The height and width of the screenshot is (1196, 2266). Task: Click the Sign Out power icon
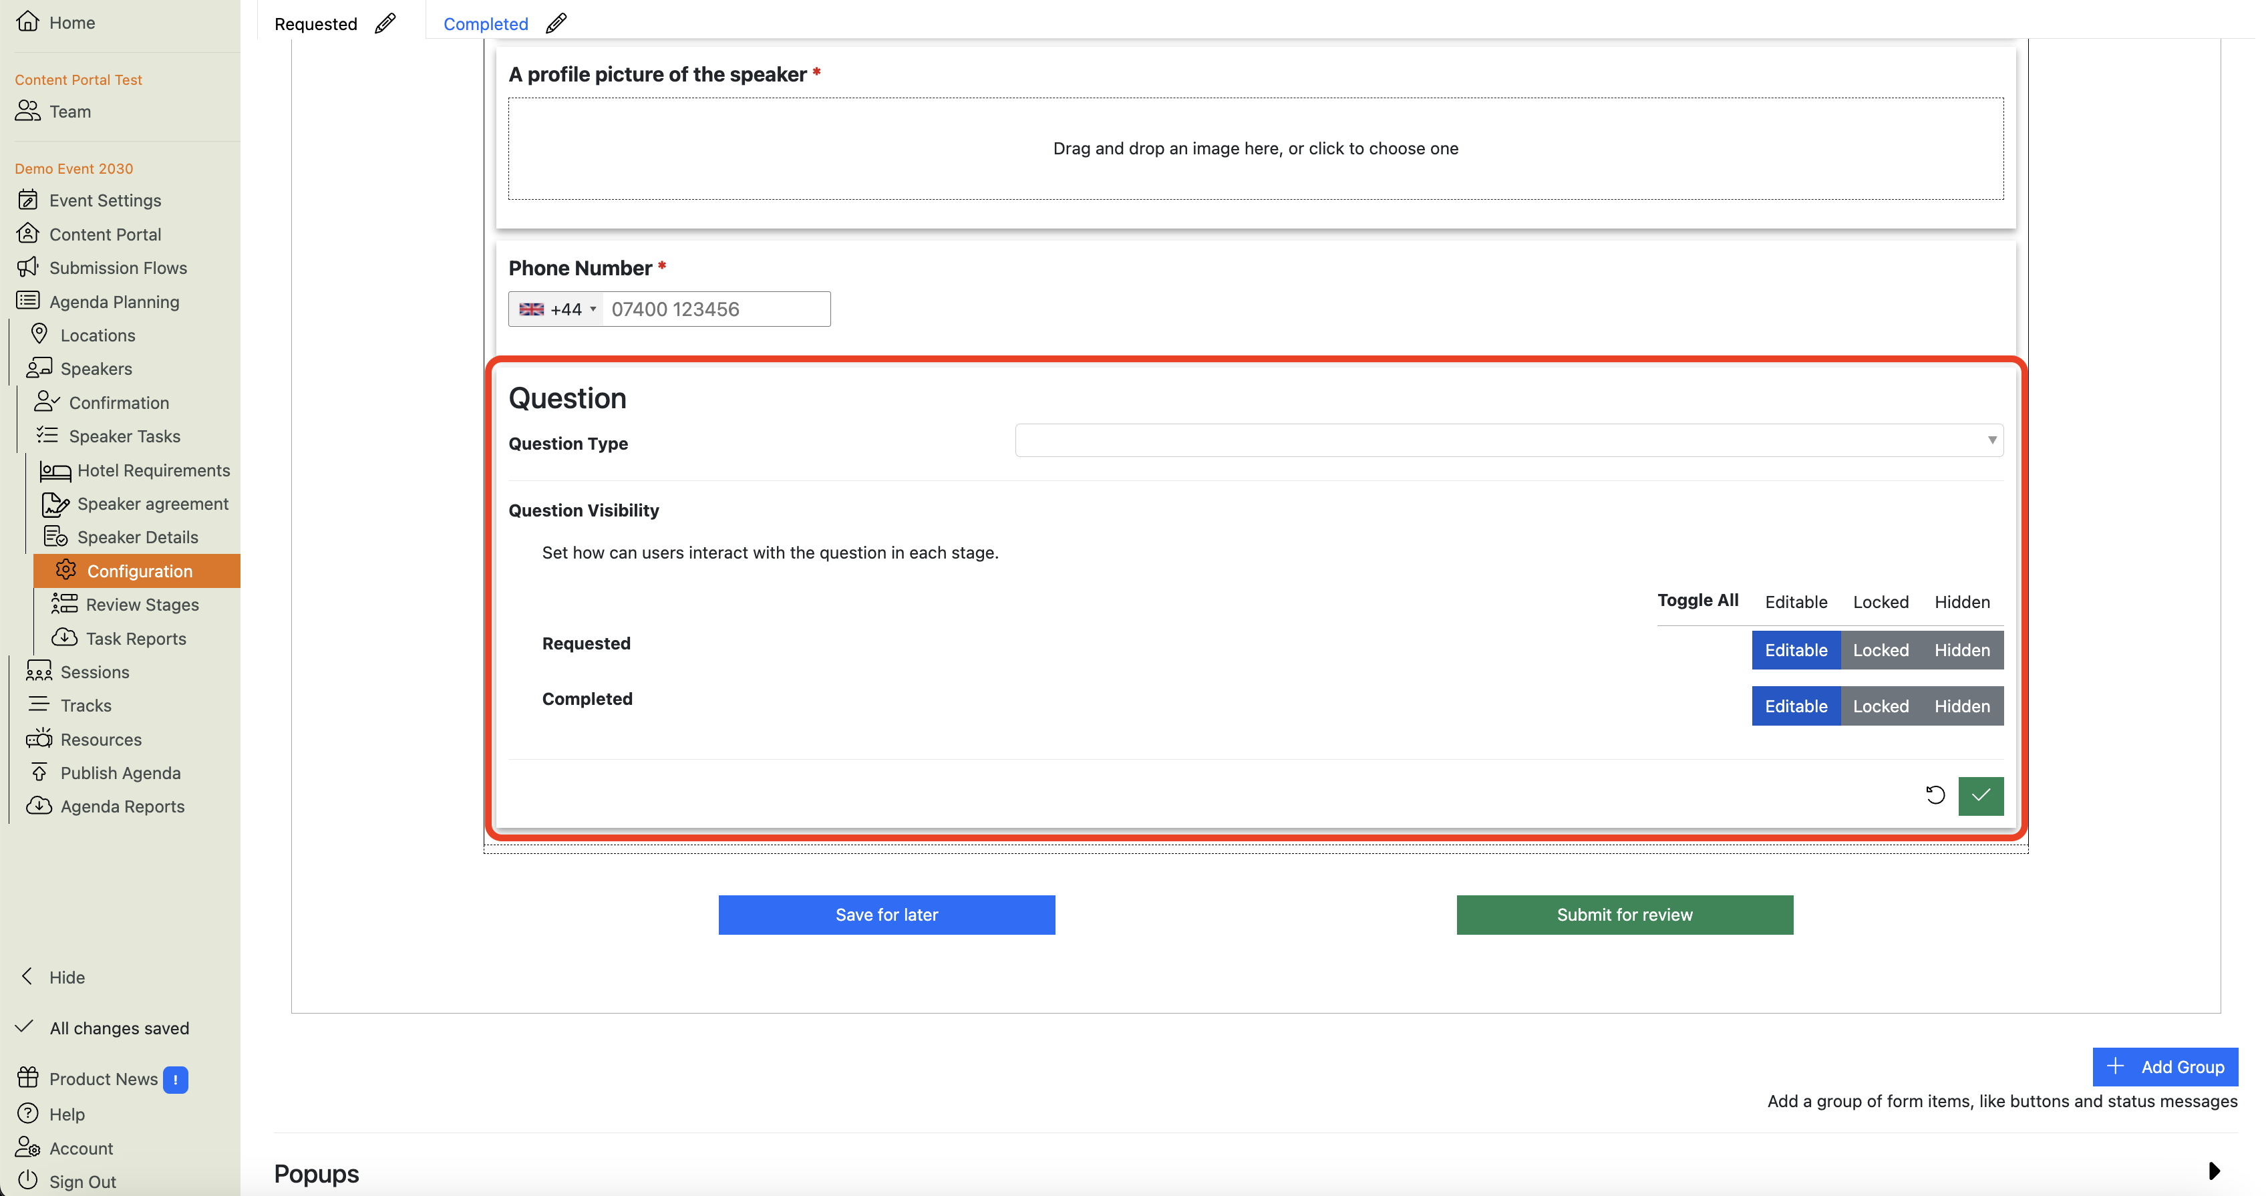point(28,1179)
